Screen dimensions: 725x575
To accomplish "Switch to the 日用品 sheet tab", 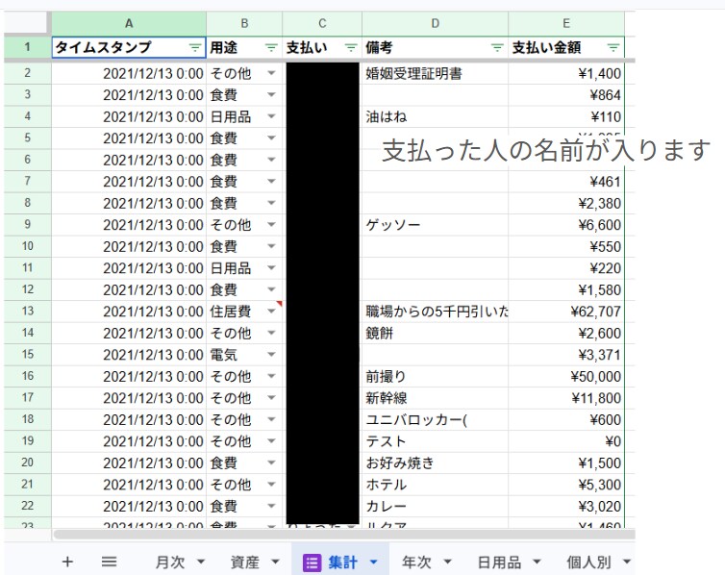I will (x=499, y=562).
